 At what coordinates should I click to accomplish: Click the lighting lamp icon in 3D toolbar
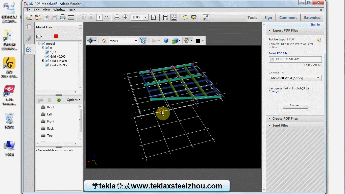point(186,41)
